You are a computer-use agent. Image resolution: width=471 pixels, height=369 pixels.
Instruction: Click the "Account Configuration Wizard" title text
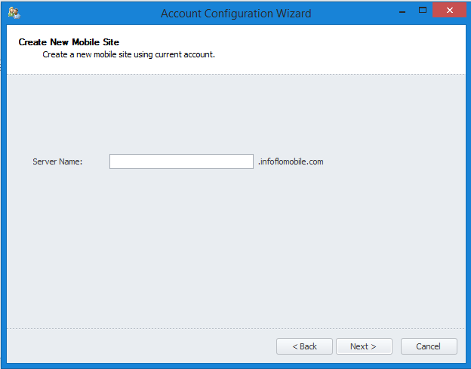click(x=235, y=13)
